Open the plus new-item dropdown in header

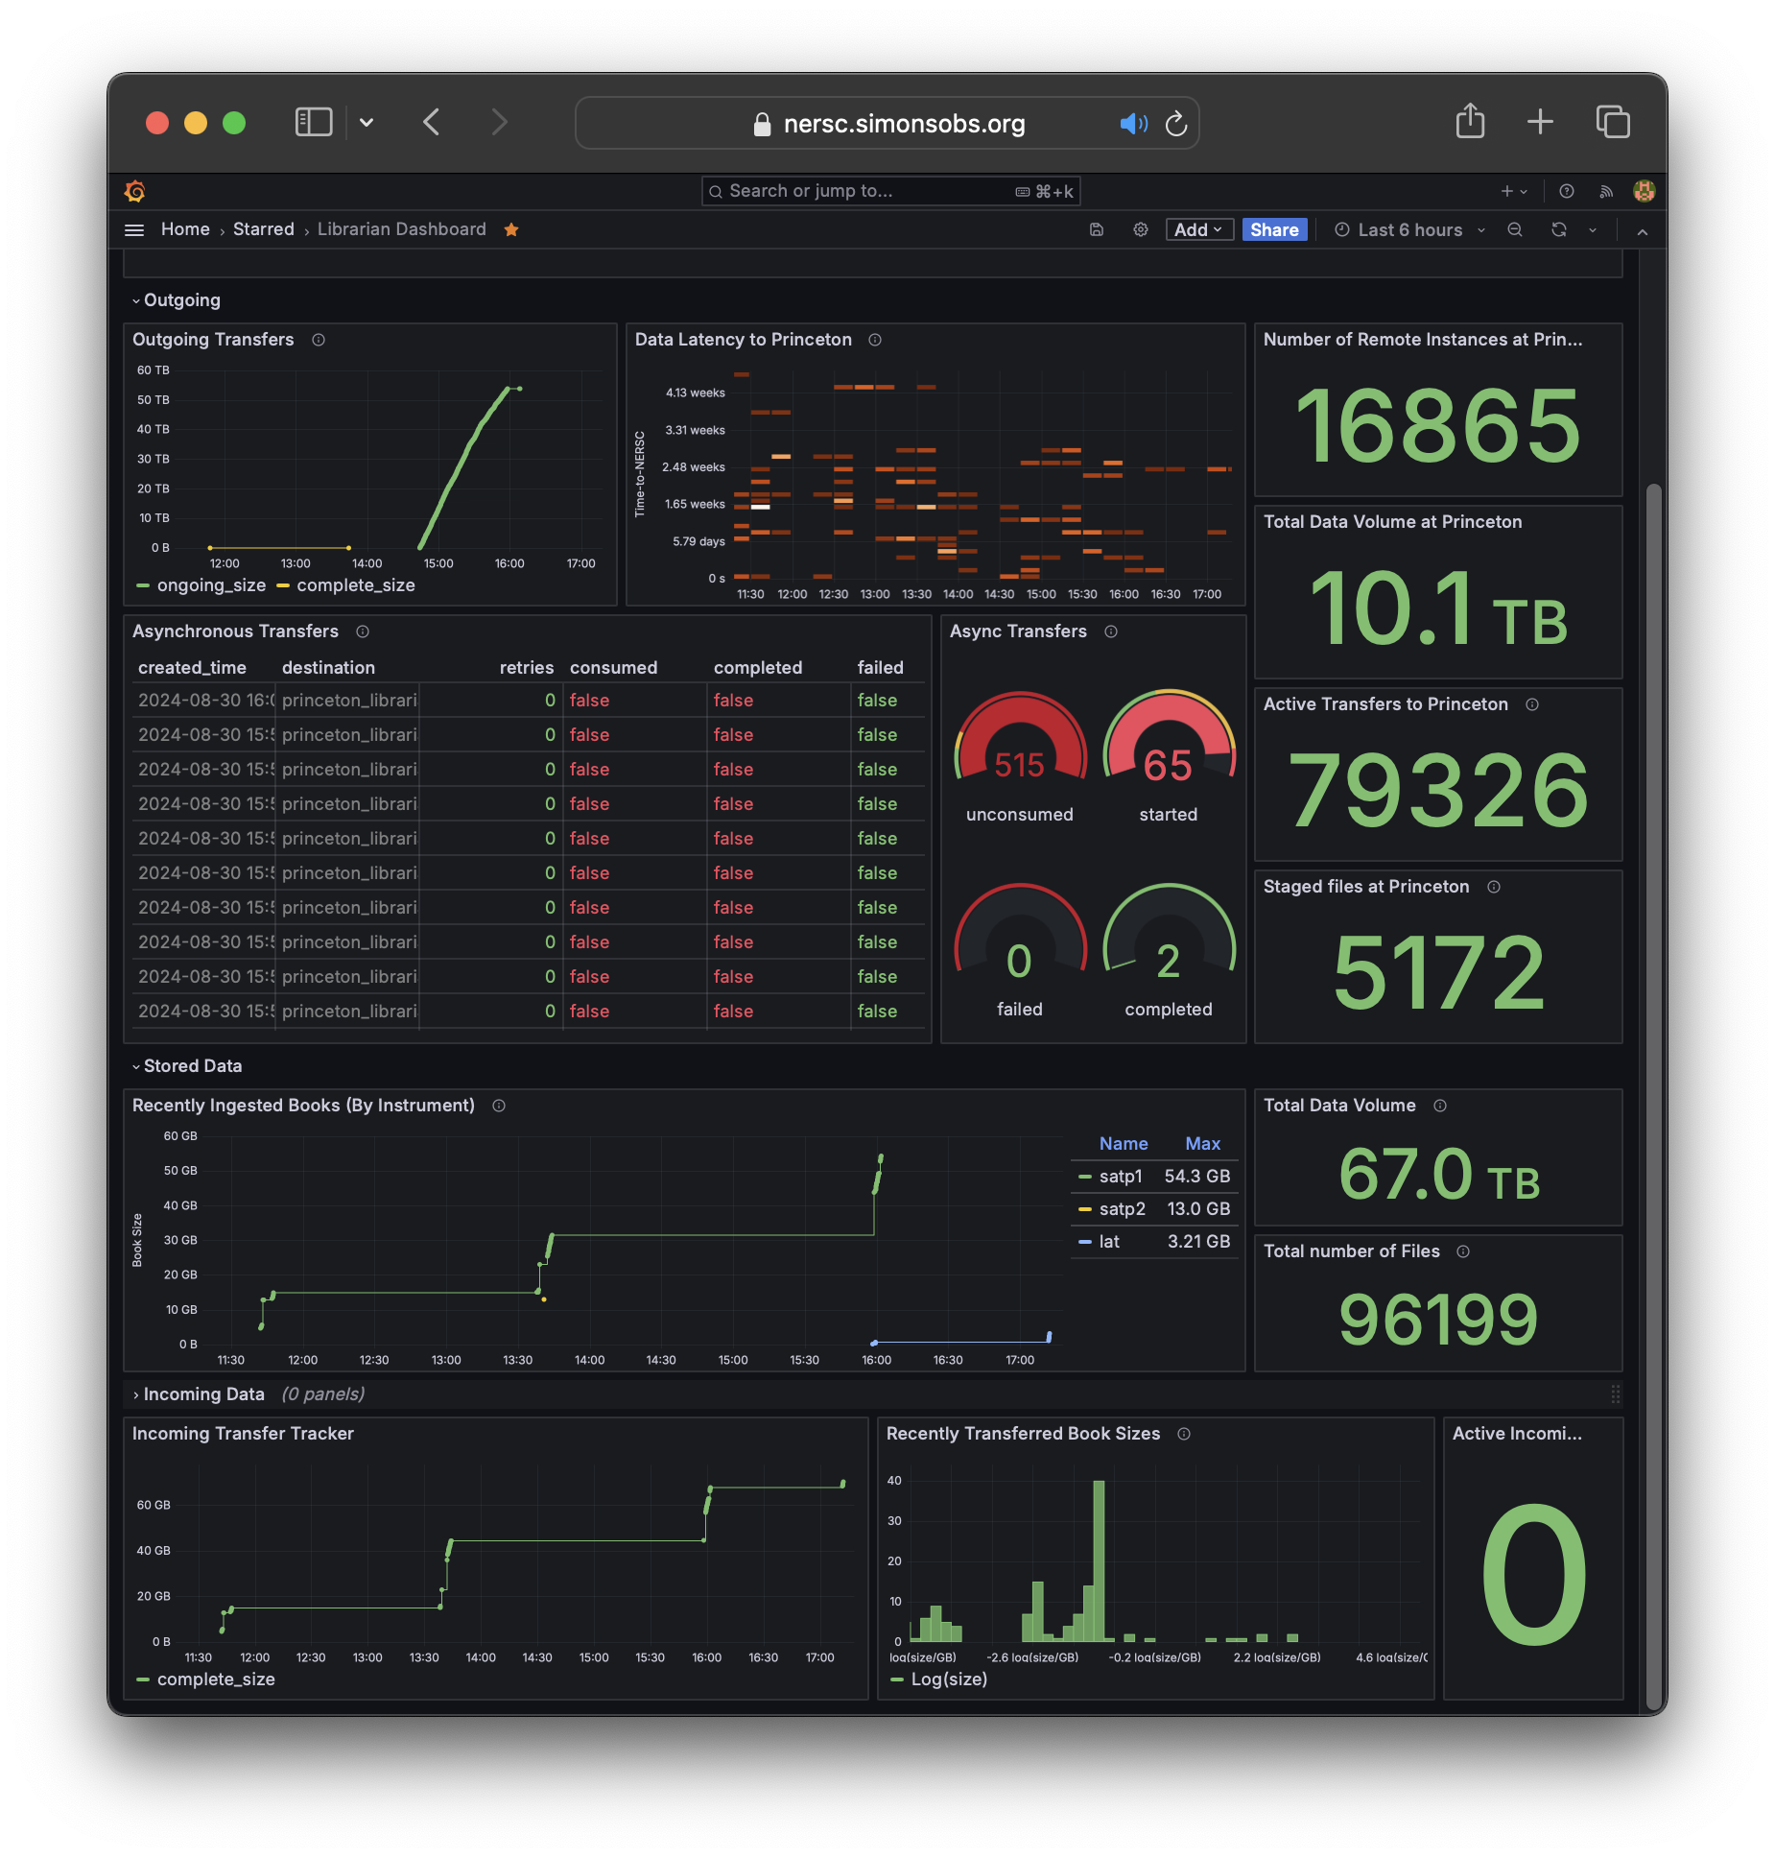point(1514,191)
